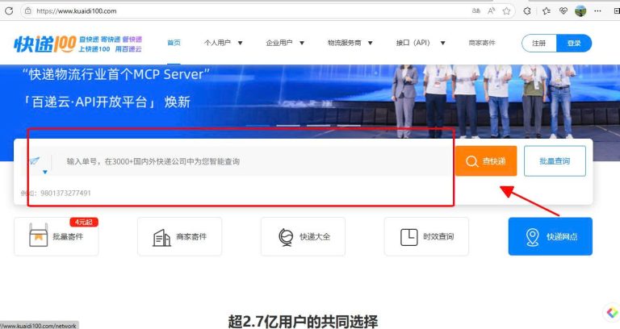
Task: Open browser profile avatar
Action: pos(580,11)
